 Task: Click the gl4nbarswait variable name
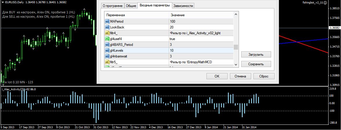119,56
